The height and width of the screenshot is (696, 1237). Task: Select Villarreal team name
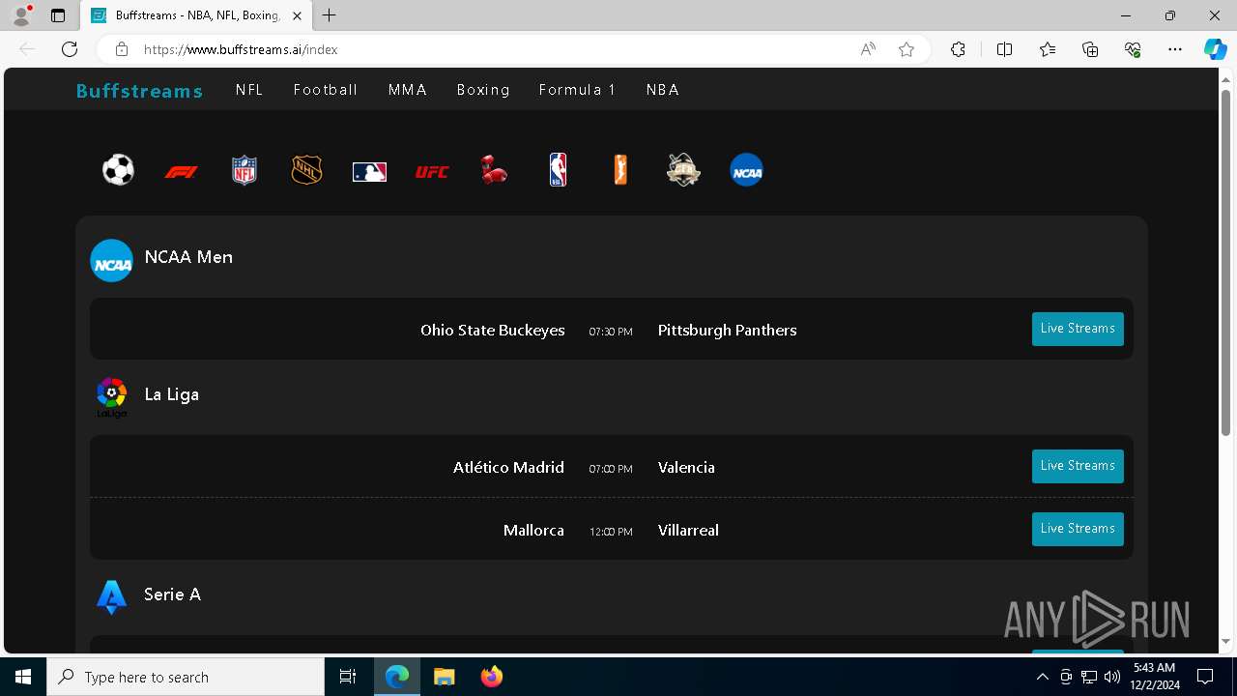click(x=688, y=531)
